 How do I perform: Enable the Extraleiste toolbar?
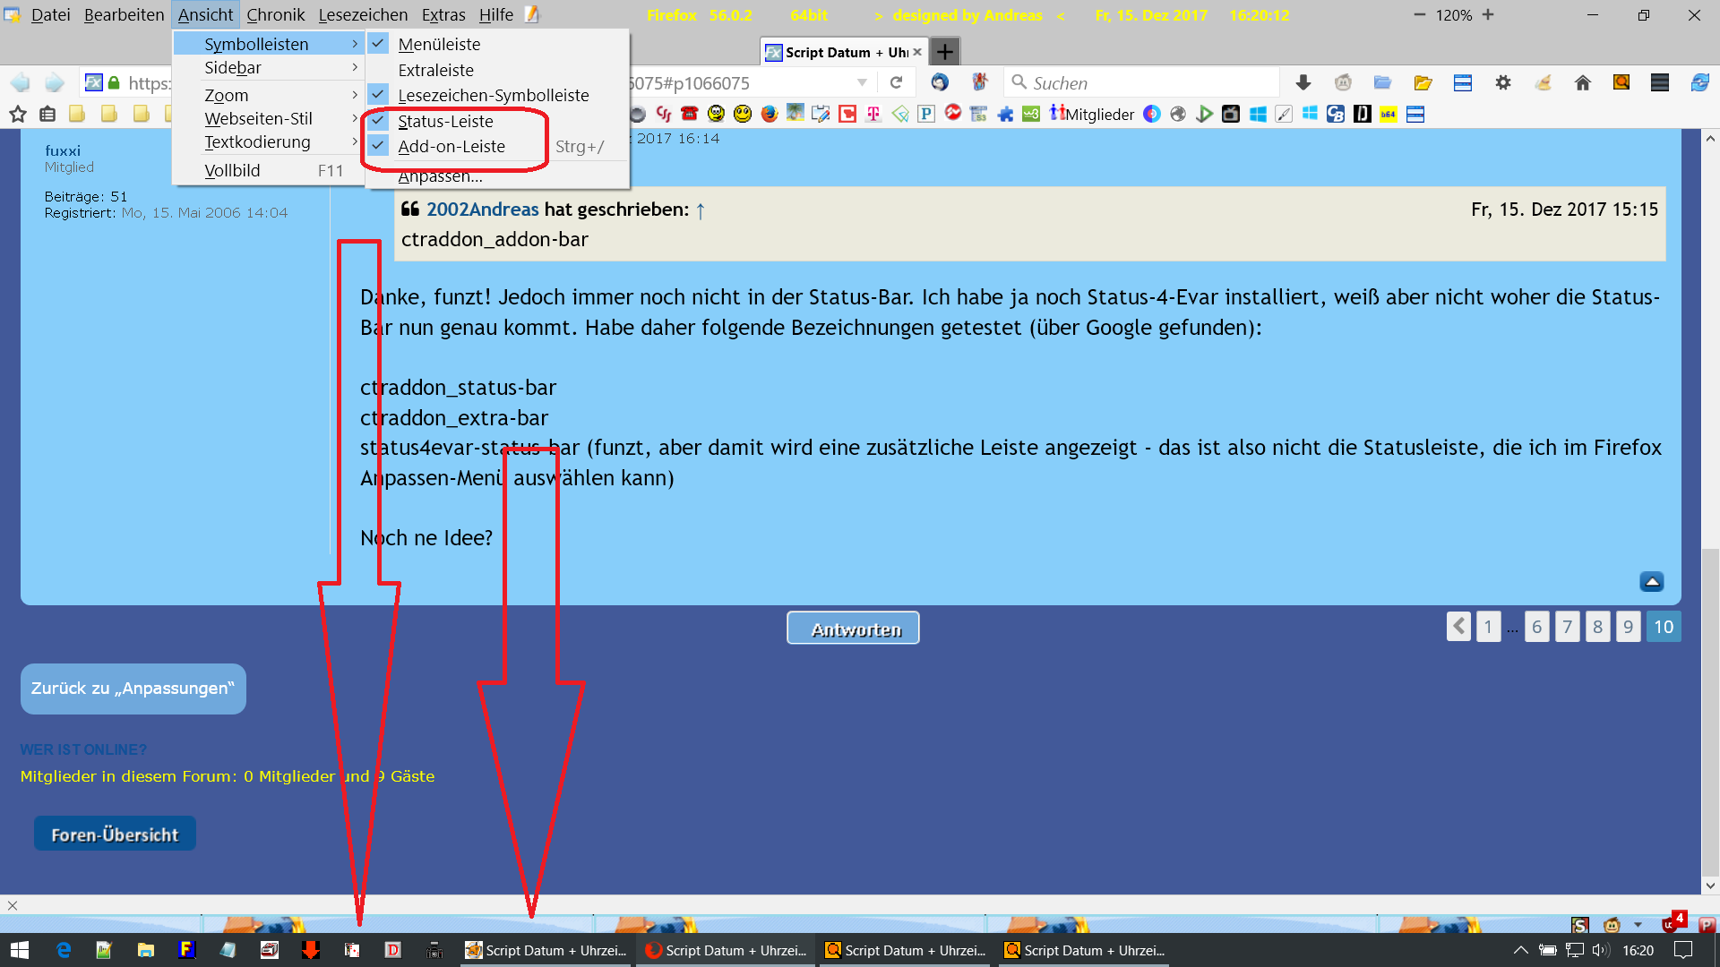pyautogui.click(x=435, y=70)
